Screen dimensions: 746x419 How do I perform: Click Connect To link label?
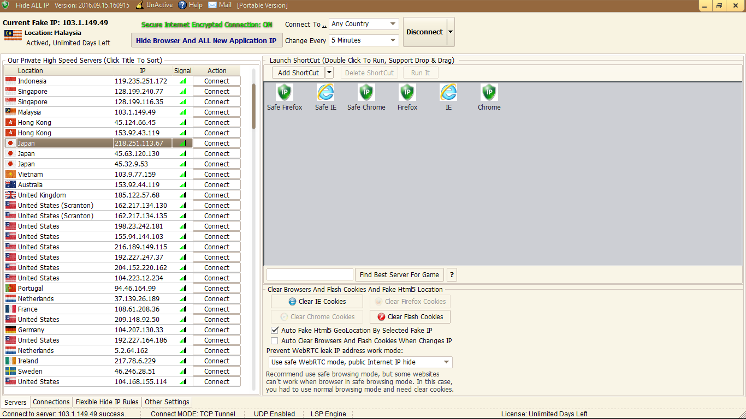click(306, 24)
